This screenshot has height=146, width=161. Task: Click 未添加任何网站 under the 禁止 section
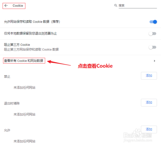(x=24, y=88)
